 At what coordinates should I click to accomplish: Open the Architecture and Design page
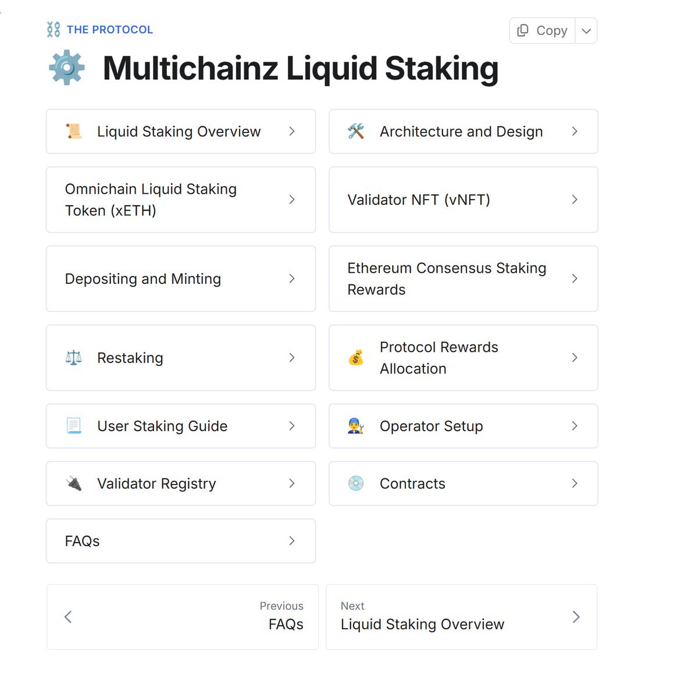(464, 131)
